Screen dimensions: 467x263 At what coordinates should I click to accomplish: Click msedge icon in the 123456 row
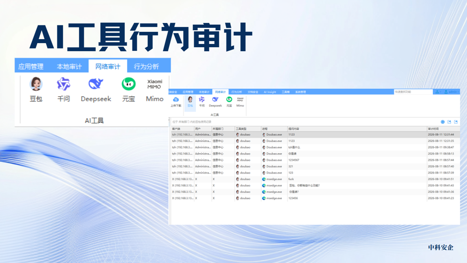(x=264, y=198)
